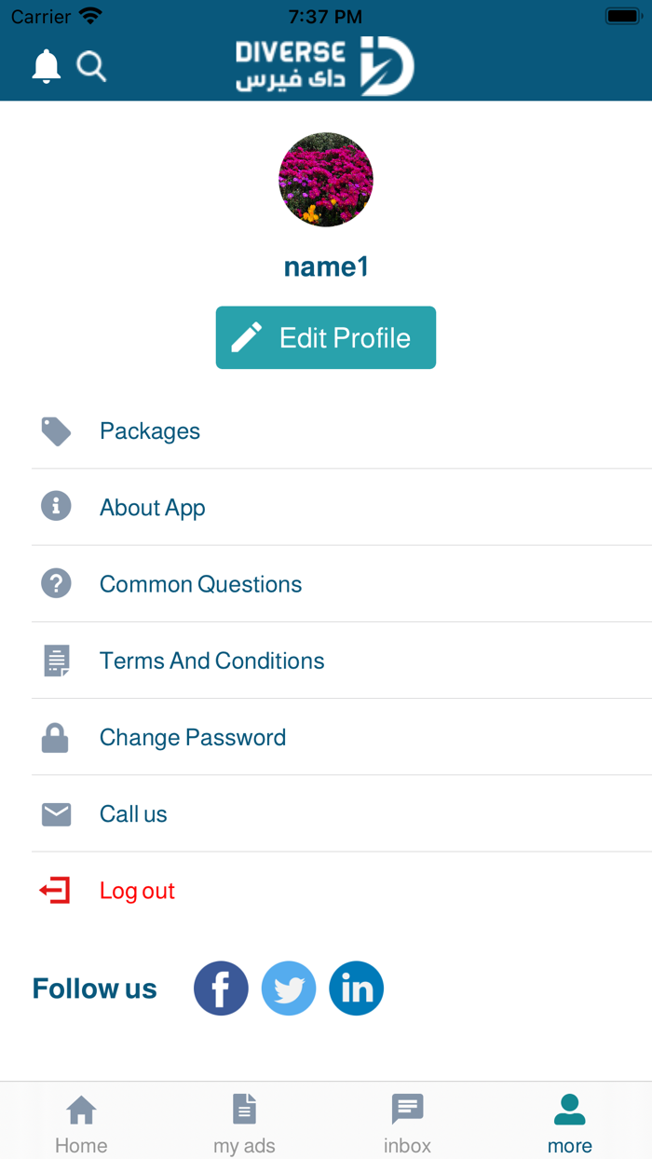652x1159 pixels.
Task: Click the Common Questions question-mark icon
Action: coord(56,584)
